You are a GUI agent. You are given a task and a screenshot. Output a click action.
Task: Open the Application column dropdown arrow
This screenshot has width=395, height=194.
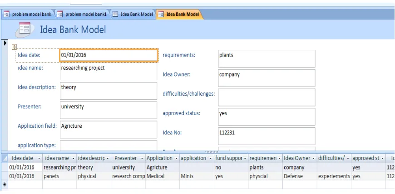(176, 159)
